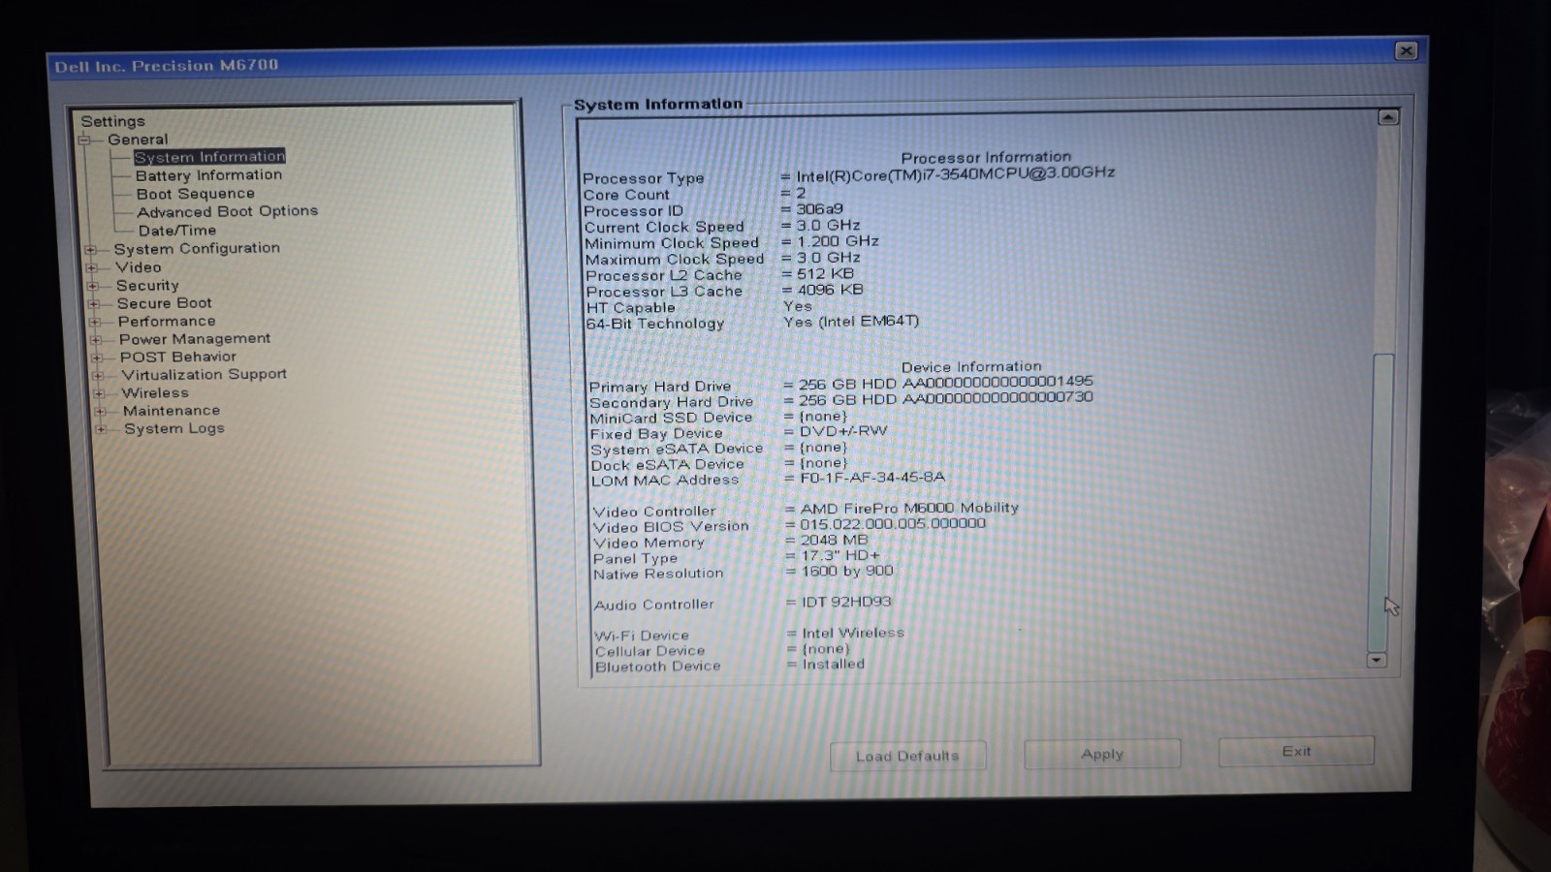Expand the Virtualization Support node
The height and width of the screenshot is (872, 1551).
[x=97, y=375]
